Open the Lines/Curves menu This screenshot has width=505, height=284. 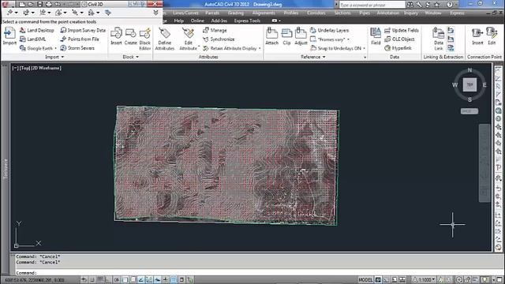(x=185, y=13)
